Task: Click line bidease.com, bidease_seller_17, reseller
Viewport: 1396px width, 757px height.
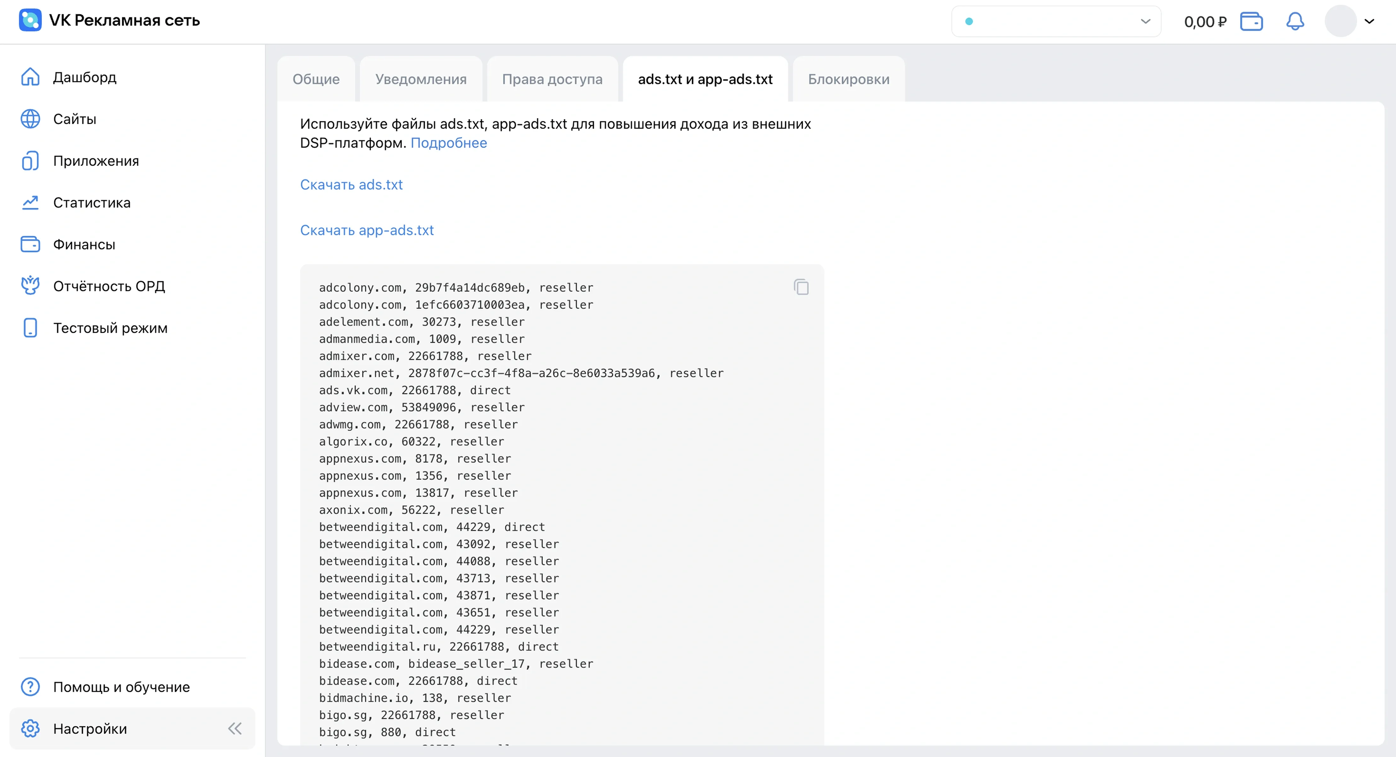Action: click(x=456, y=664)
